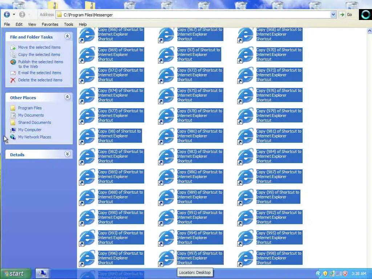
Task: Click the label text 'Copy (976) of Shortcut to Internet Explorer'
Action: [279, 95]
